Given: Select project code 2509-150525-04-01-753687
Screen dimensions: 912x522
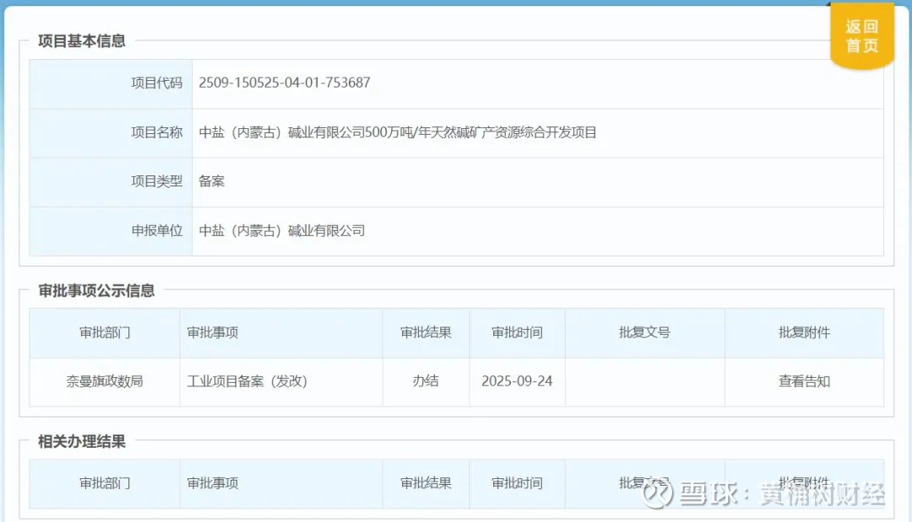Looking at the screenshot, I should [285, 83].
